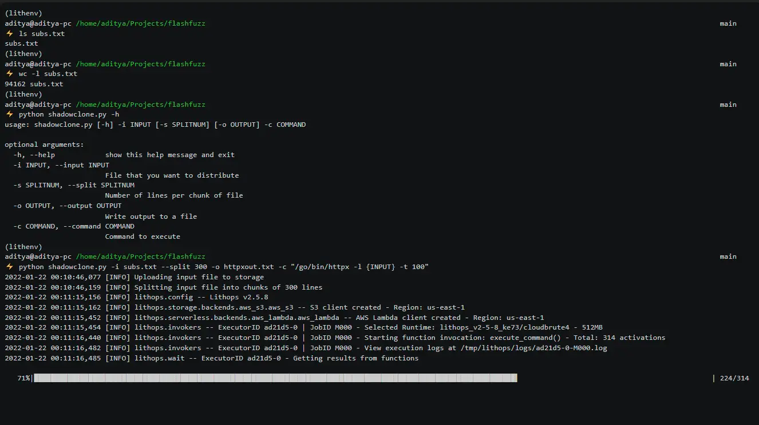This screenshot has height=425, width=759.
Task: Click 'Uploading input file to storage' log line
Action: click(x=135, y=277)
